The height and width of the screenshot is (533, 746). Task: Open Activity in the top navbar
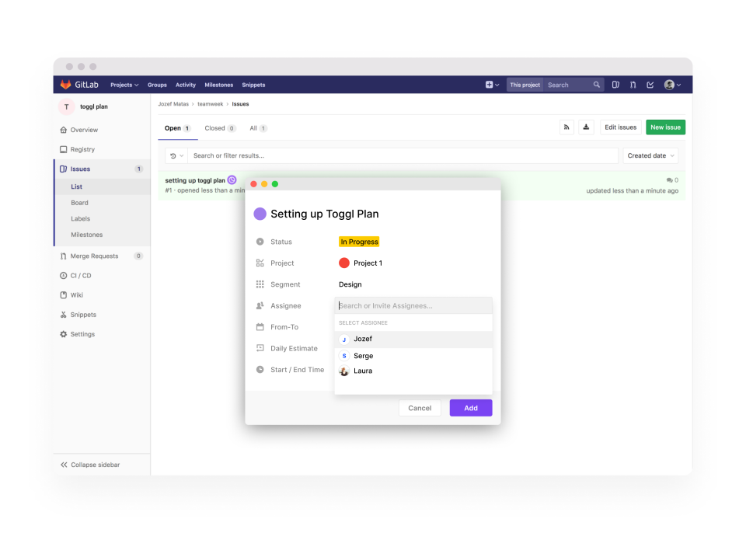[x=186, y=85]
